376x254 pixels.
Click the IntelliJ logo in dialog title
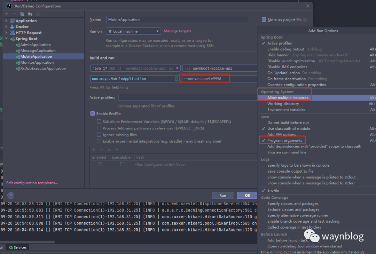[x=9, y=6]
